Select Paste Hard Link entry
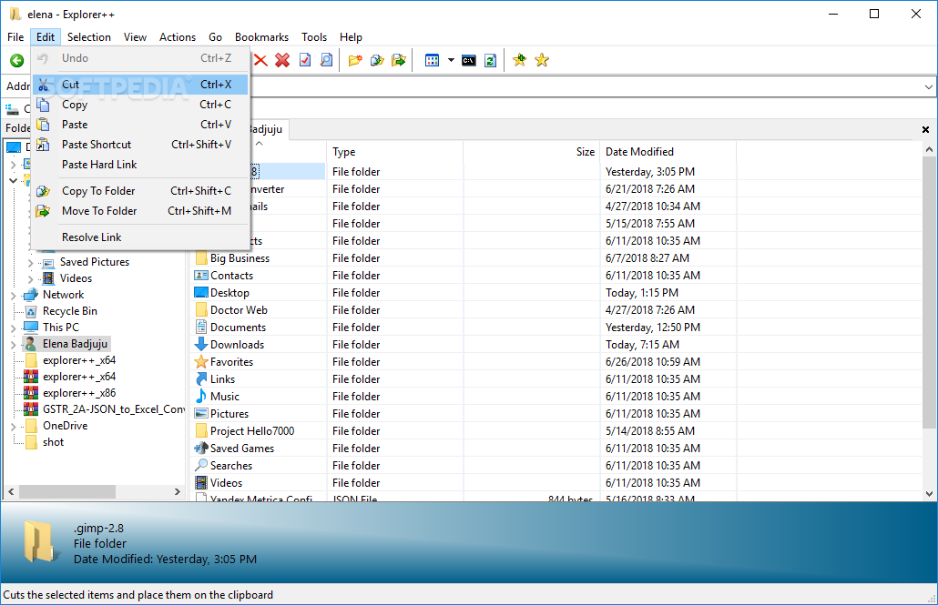 (140, 165)
